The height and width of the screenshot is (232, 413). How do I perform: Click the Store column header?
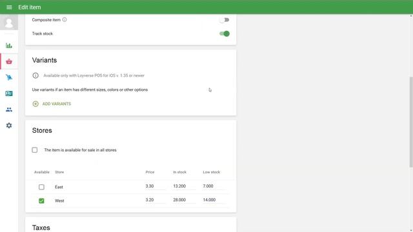click(59, 172)
